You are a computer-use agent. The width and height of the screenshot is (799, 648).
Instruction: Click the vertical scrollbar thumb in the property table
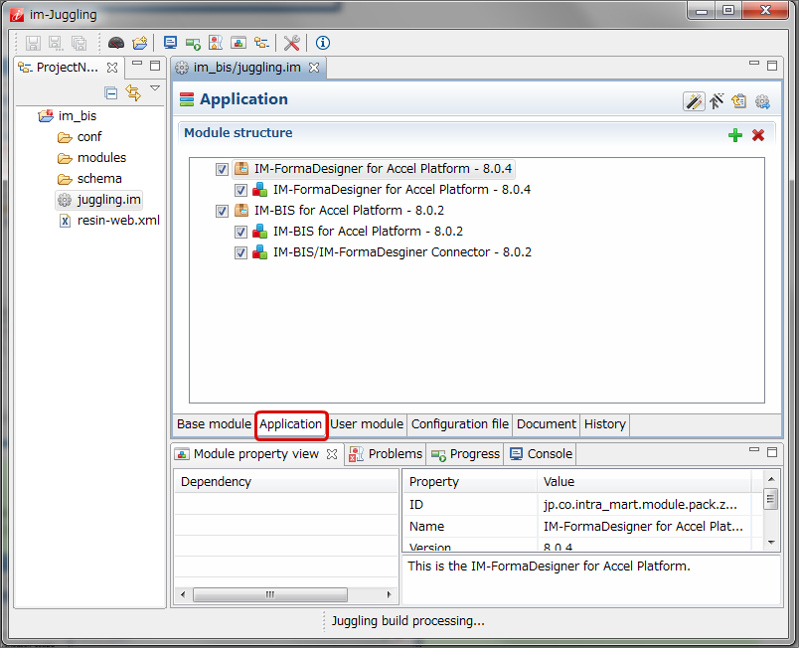click(x=771, y=499)
